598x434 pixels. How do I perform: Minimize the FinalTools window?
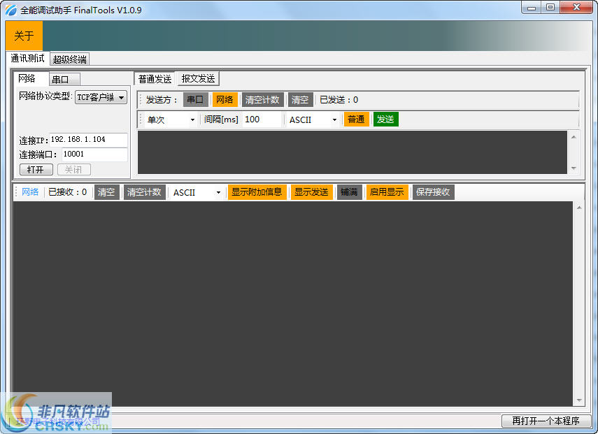(x=532, y=7)
